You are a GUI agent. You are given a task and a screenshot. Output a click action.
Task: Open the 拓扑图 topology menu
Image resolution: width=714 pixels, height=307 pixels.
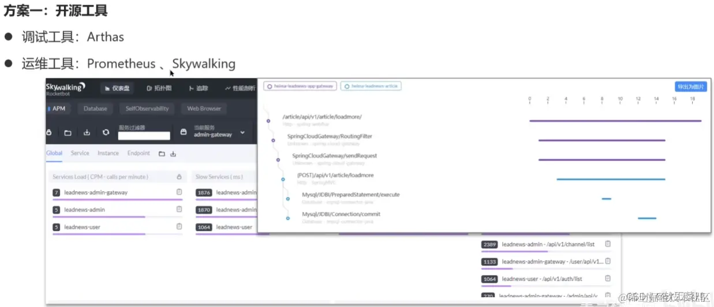tap(159, 88)
